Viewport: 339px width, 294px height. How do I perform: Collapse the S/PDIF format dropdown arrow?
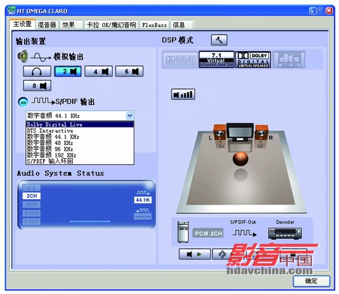[129, 115]
